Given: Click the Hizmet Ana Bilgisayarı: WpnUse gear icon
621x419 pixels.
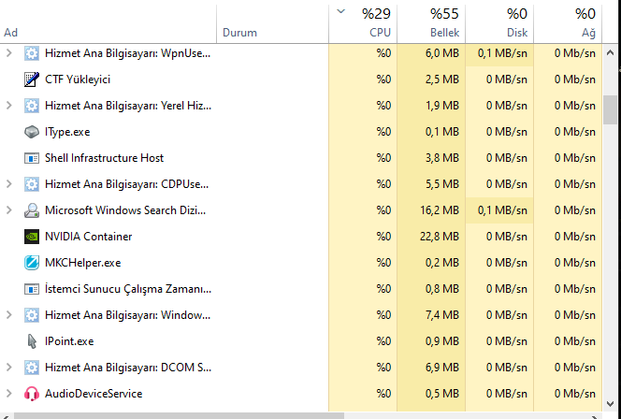Looking at the screenshot, I should (32, 53).
